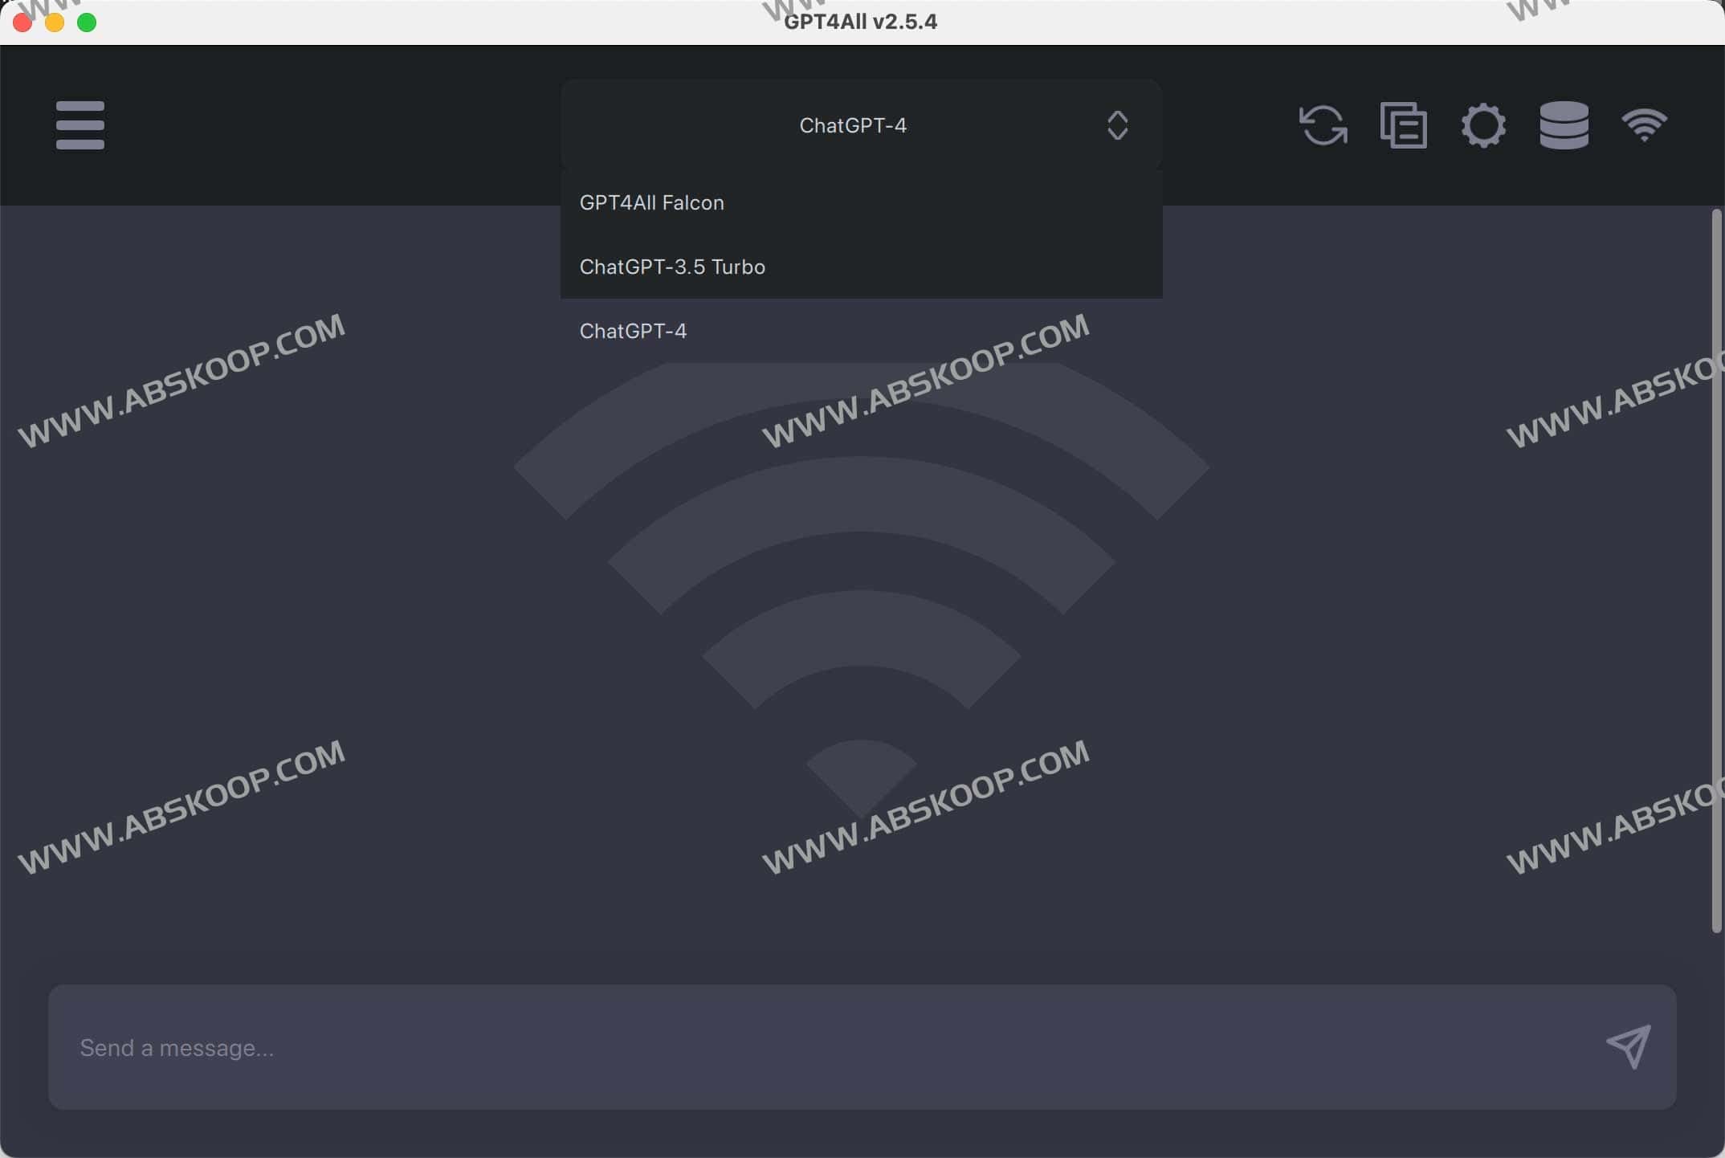Screen dimensions: 1725x1158
Task: Click the network wifi icon in toolbar
Action: [1644, 125]
